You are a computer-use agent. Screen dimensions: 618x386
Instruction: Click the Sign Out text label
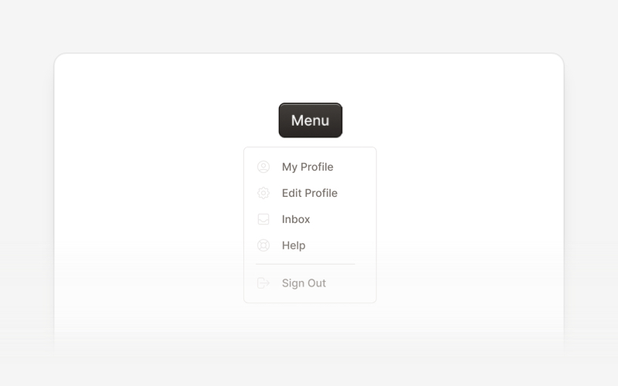(304, 283)
